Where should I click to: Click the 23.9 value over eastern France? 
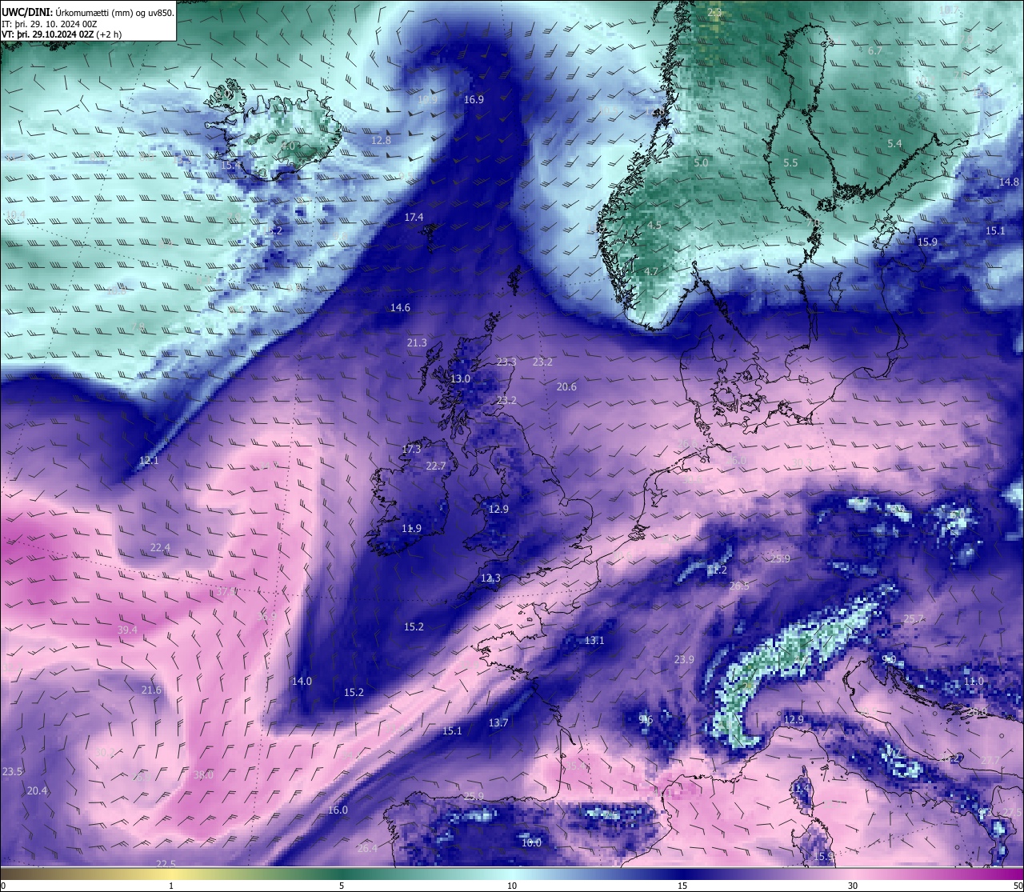tap(684, 659)
